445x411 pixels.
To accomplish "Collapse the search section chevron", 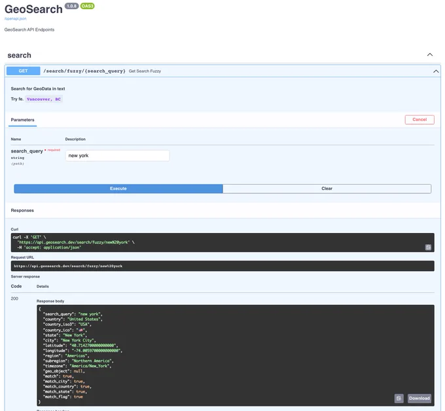I will coord(430,54).
